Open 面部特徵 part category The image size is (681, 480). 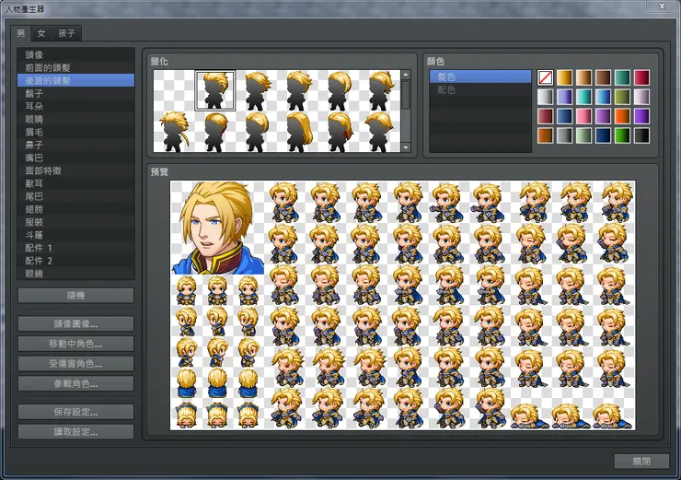pyautogui.click(x=75, y=170)
